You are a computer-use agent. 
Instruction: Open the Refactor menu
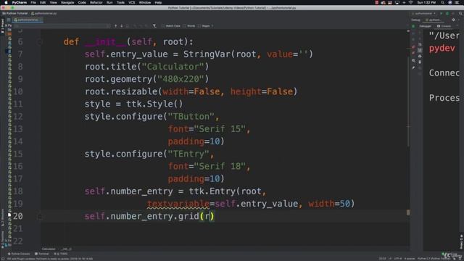(x=96, y=2)
